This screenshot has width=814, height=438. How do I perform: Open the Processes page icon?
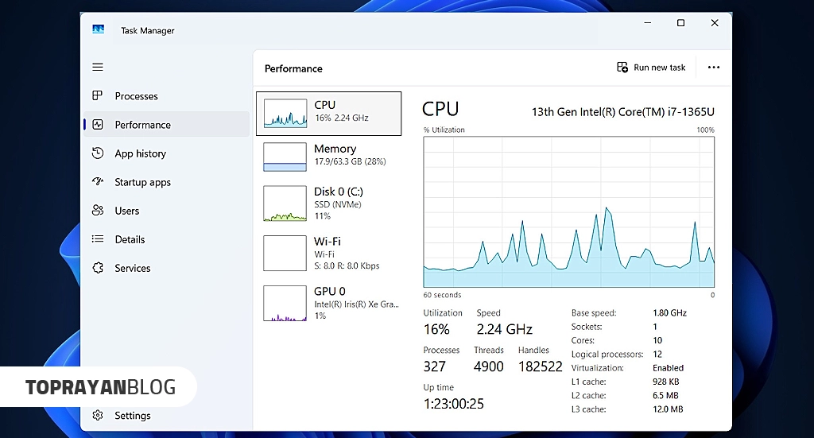point(97,95)
